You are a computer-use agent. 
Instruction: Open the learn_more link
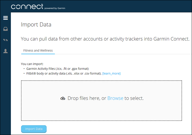pos(111,73)
